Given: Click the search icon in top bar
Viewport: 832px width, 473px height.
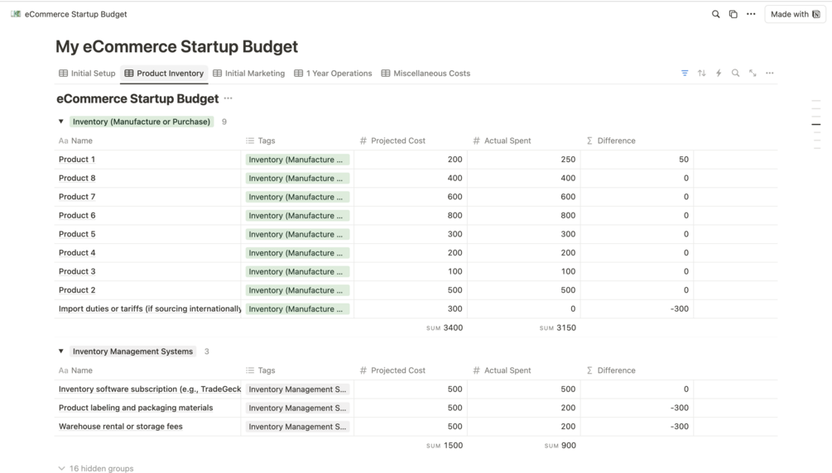Looking at the screenshot, I should coord(716,14).
